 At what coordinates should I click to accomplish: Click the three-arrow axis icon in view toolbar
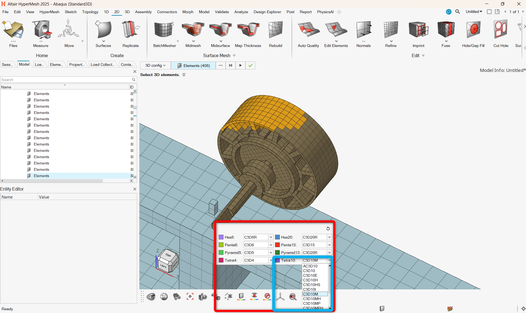tap(280, 297)
